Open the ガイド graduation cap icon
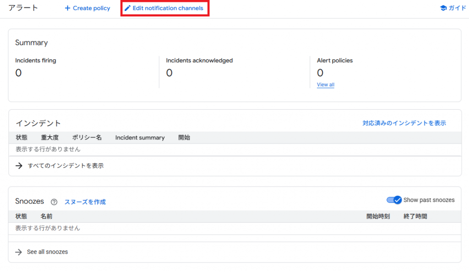The image size is (469, 272). [443, 8]
